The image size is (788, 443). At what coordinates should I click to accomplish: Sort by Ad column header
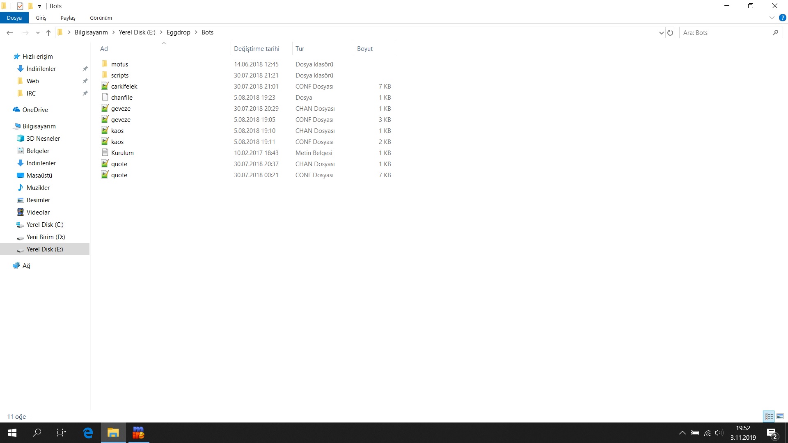click(x=104, y=48)
